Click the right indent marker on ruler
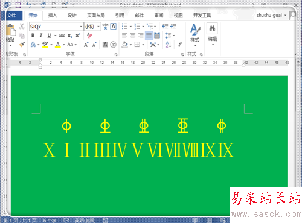The height and width of the screenshot is (223, 302). point(243,64)
